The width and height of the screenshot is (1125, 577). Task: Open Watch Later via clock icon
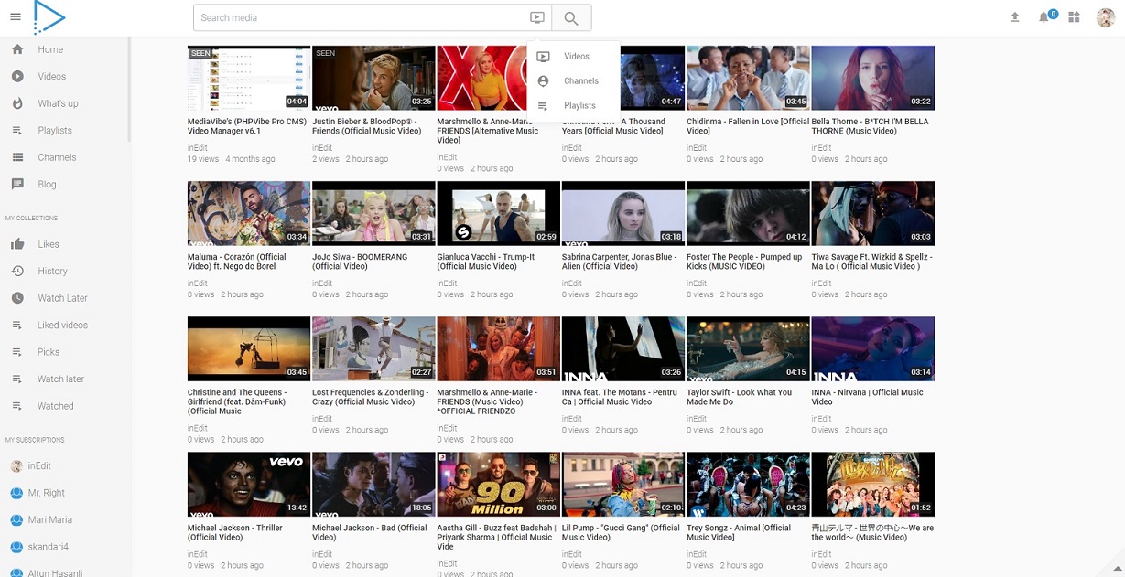pos(17,298)
